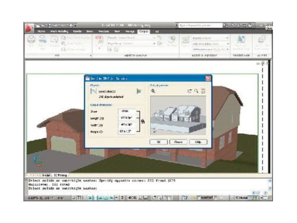Screen dimensions: 297x223
Task: Open the Manage ribbon tab
Action: (x=130, y=32)
